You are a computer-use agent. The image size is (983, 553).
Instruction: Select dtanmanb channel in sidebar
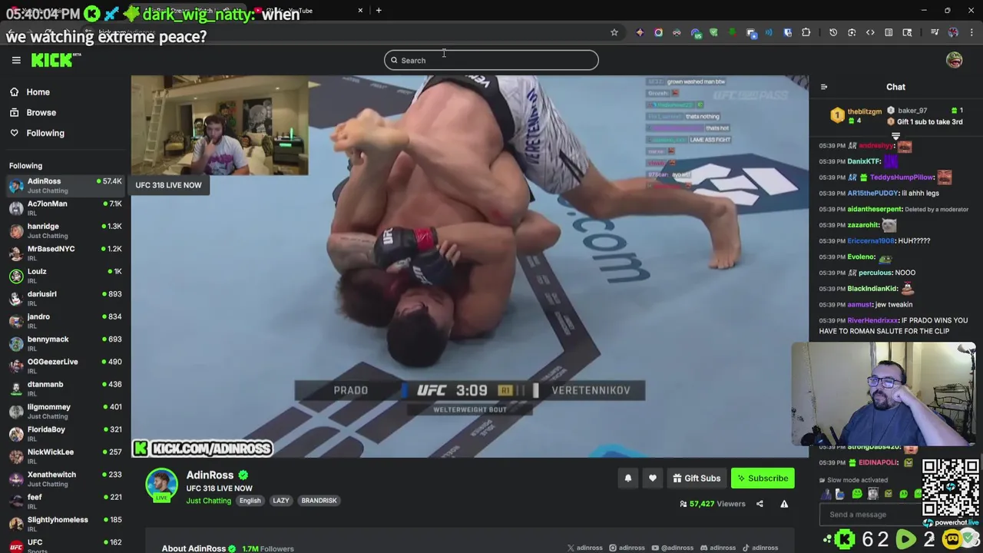point(65,388)
